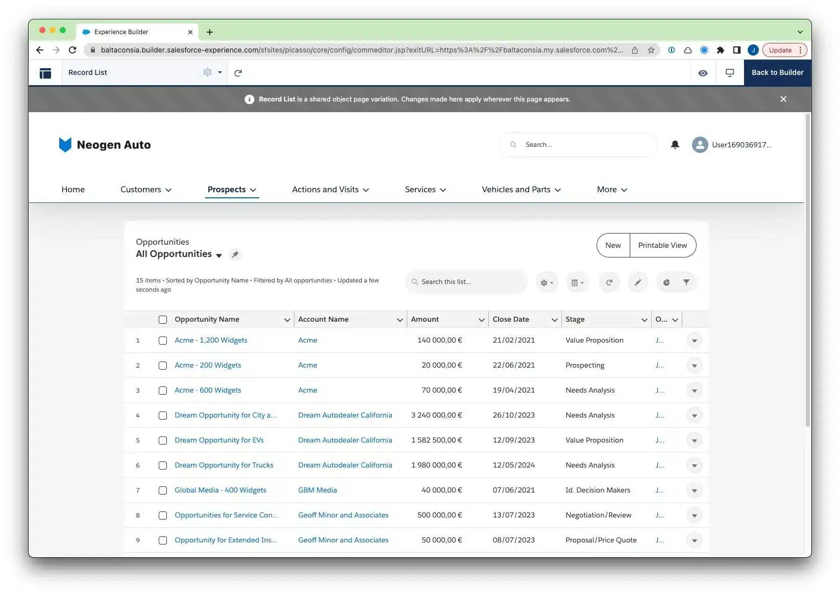Open the Vehicles and Parts menu
The height and width of the screenshot is (595, 840).
[521, 190]
